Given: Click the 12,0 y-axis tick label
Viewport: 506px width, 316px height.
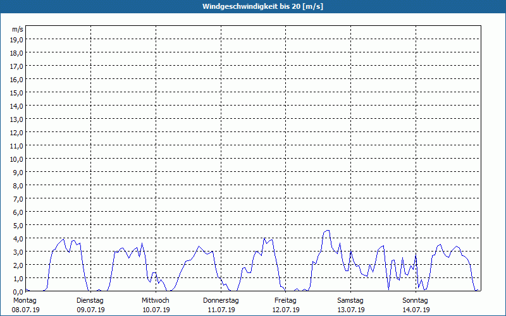Looking at the screenshot, I should click(17, 133).
